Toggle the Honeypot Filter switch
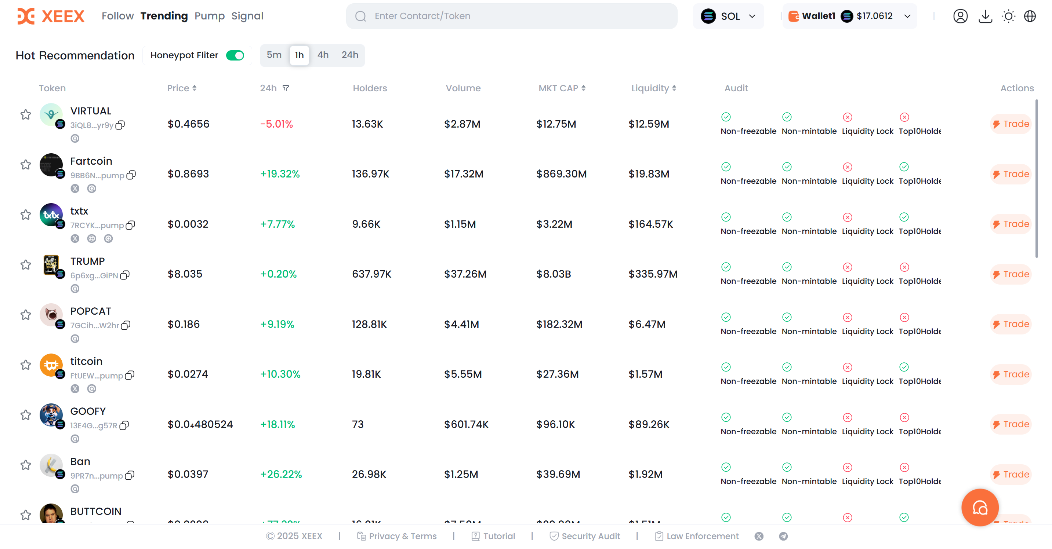The image size is (1052, 549). click(x=235, y=55)
